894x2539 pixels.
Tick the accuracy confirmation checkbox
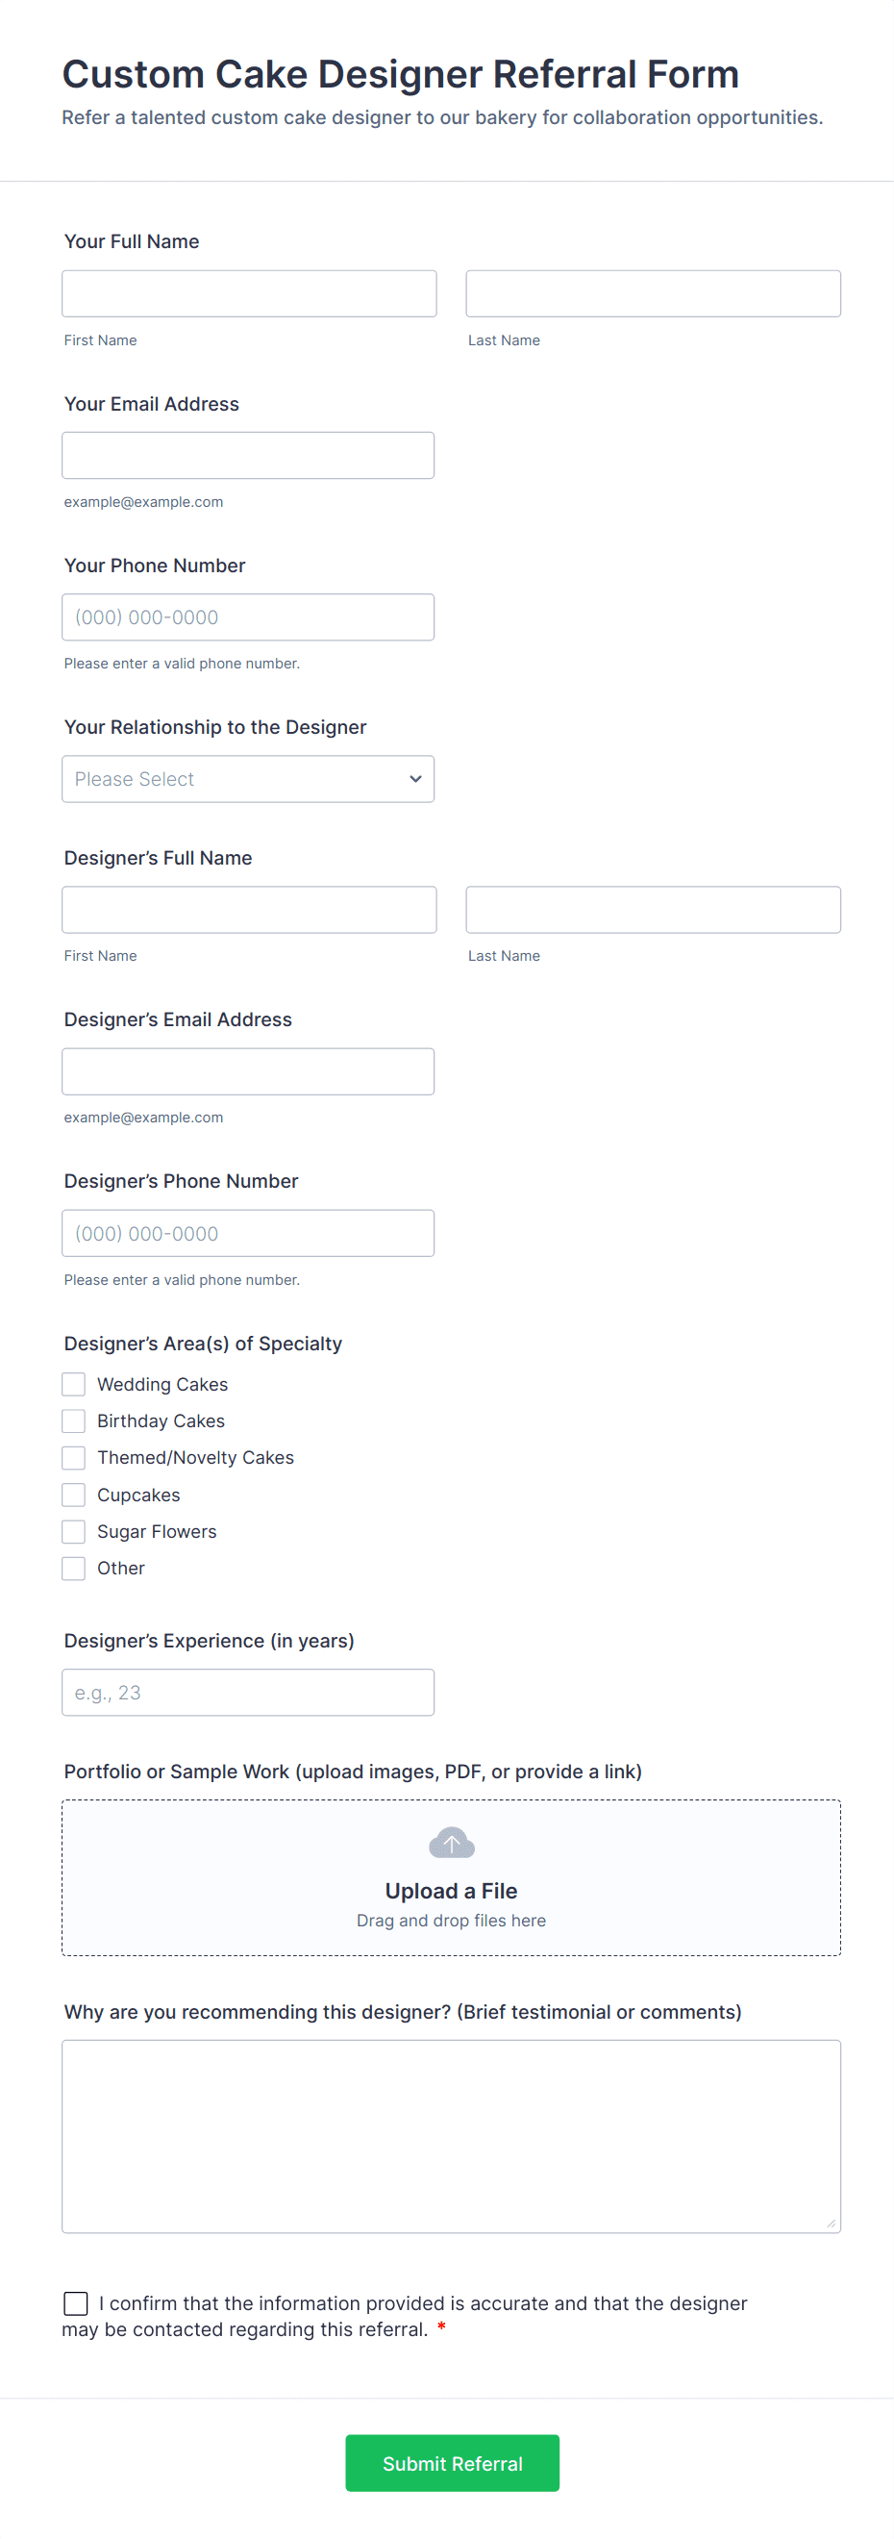(x=76, y=2302)
